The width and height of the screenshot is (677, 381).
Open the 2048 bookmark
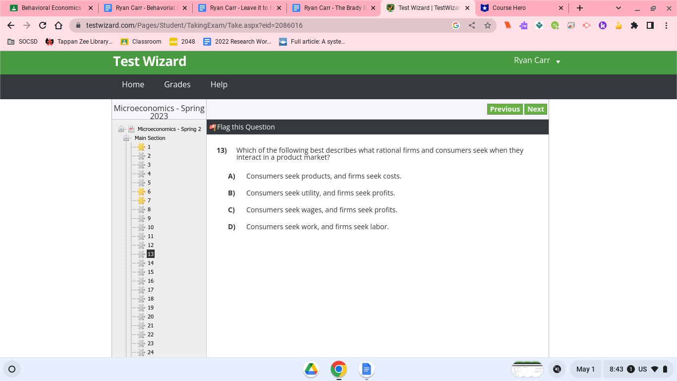pyautogui.click(x=182, y=42)
